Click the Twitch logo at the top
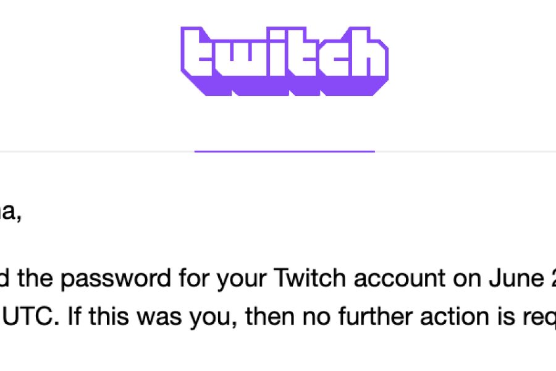556x371 pixels. pos(285,61)
